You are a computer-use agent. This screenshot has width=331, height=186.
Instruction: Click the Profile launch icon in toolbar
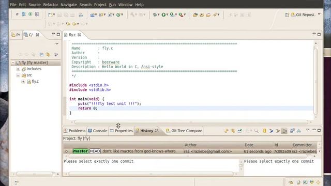click(x=172, y=15)
